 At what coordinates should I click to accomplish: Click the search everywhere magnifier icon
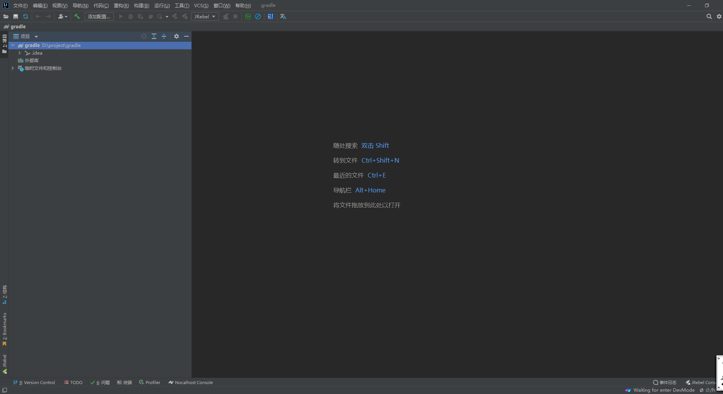[709, 16]
